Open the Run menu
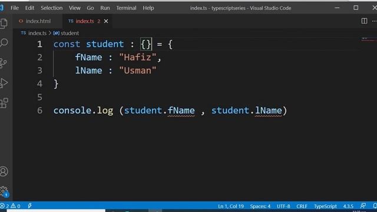This screenshot has width=377, height=212. click(105, 8)
